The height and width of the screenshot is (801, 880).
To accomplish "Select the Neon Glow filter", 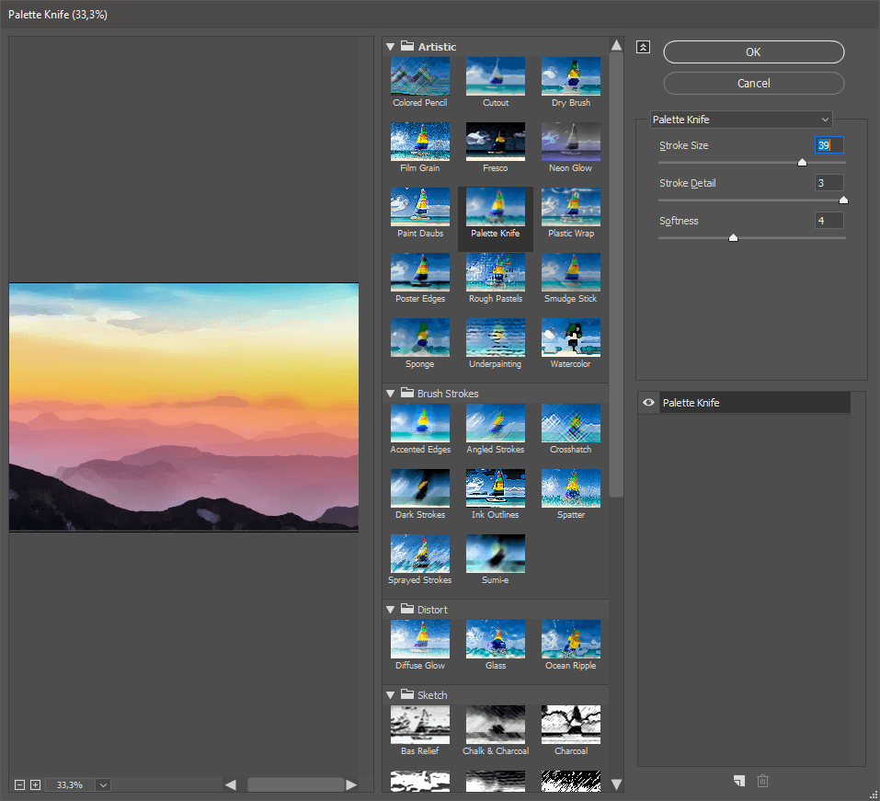I will (570, 141).
